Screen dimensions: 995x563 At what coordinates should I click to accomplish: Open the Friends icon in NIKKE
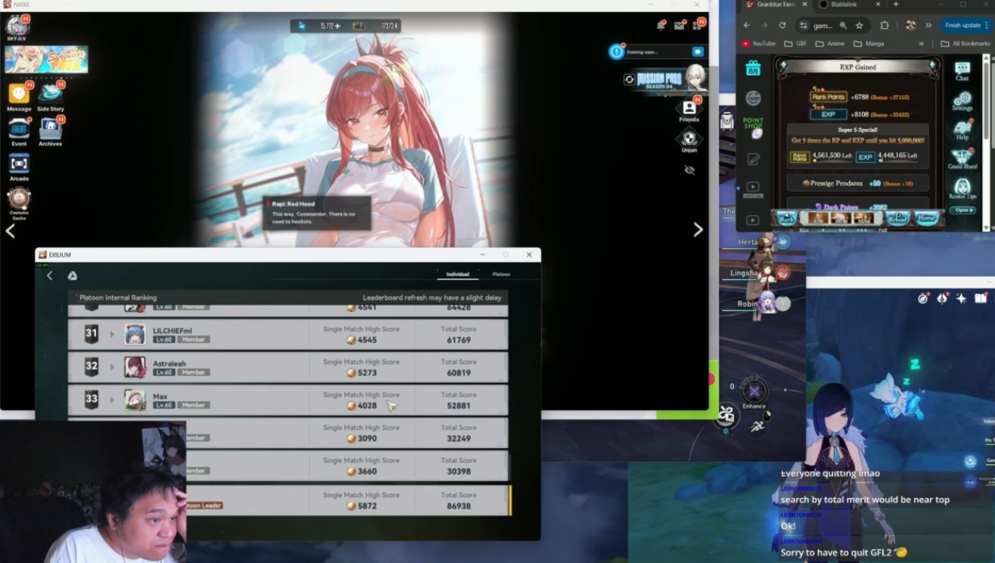689,109
